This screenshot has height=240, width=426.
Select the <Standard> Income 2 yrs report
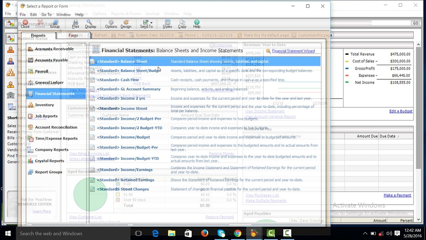[205, 98]
